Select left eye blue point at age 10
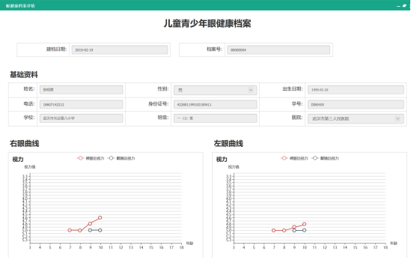 tap(304, 230)
